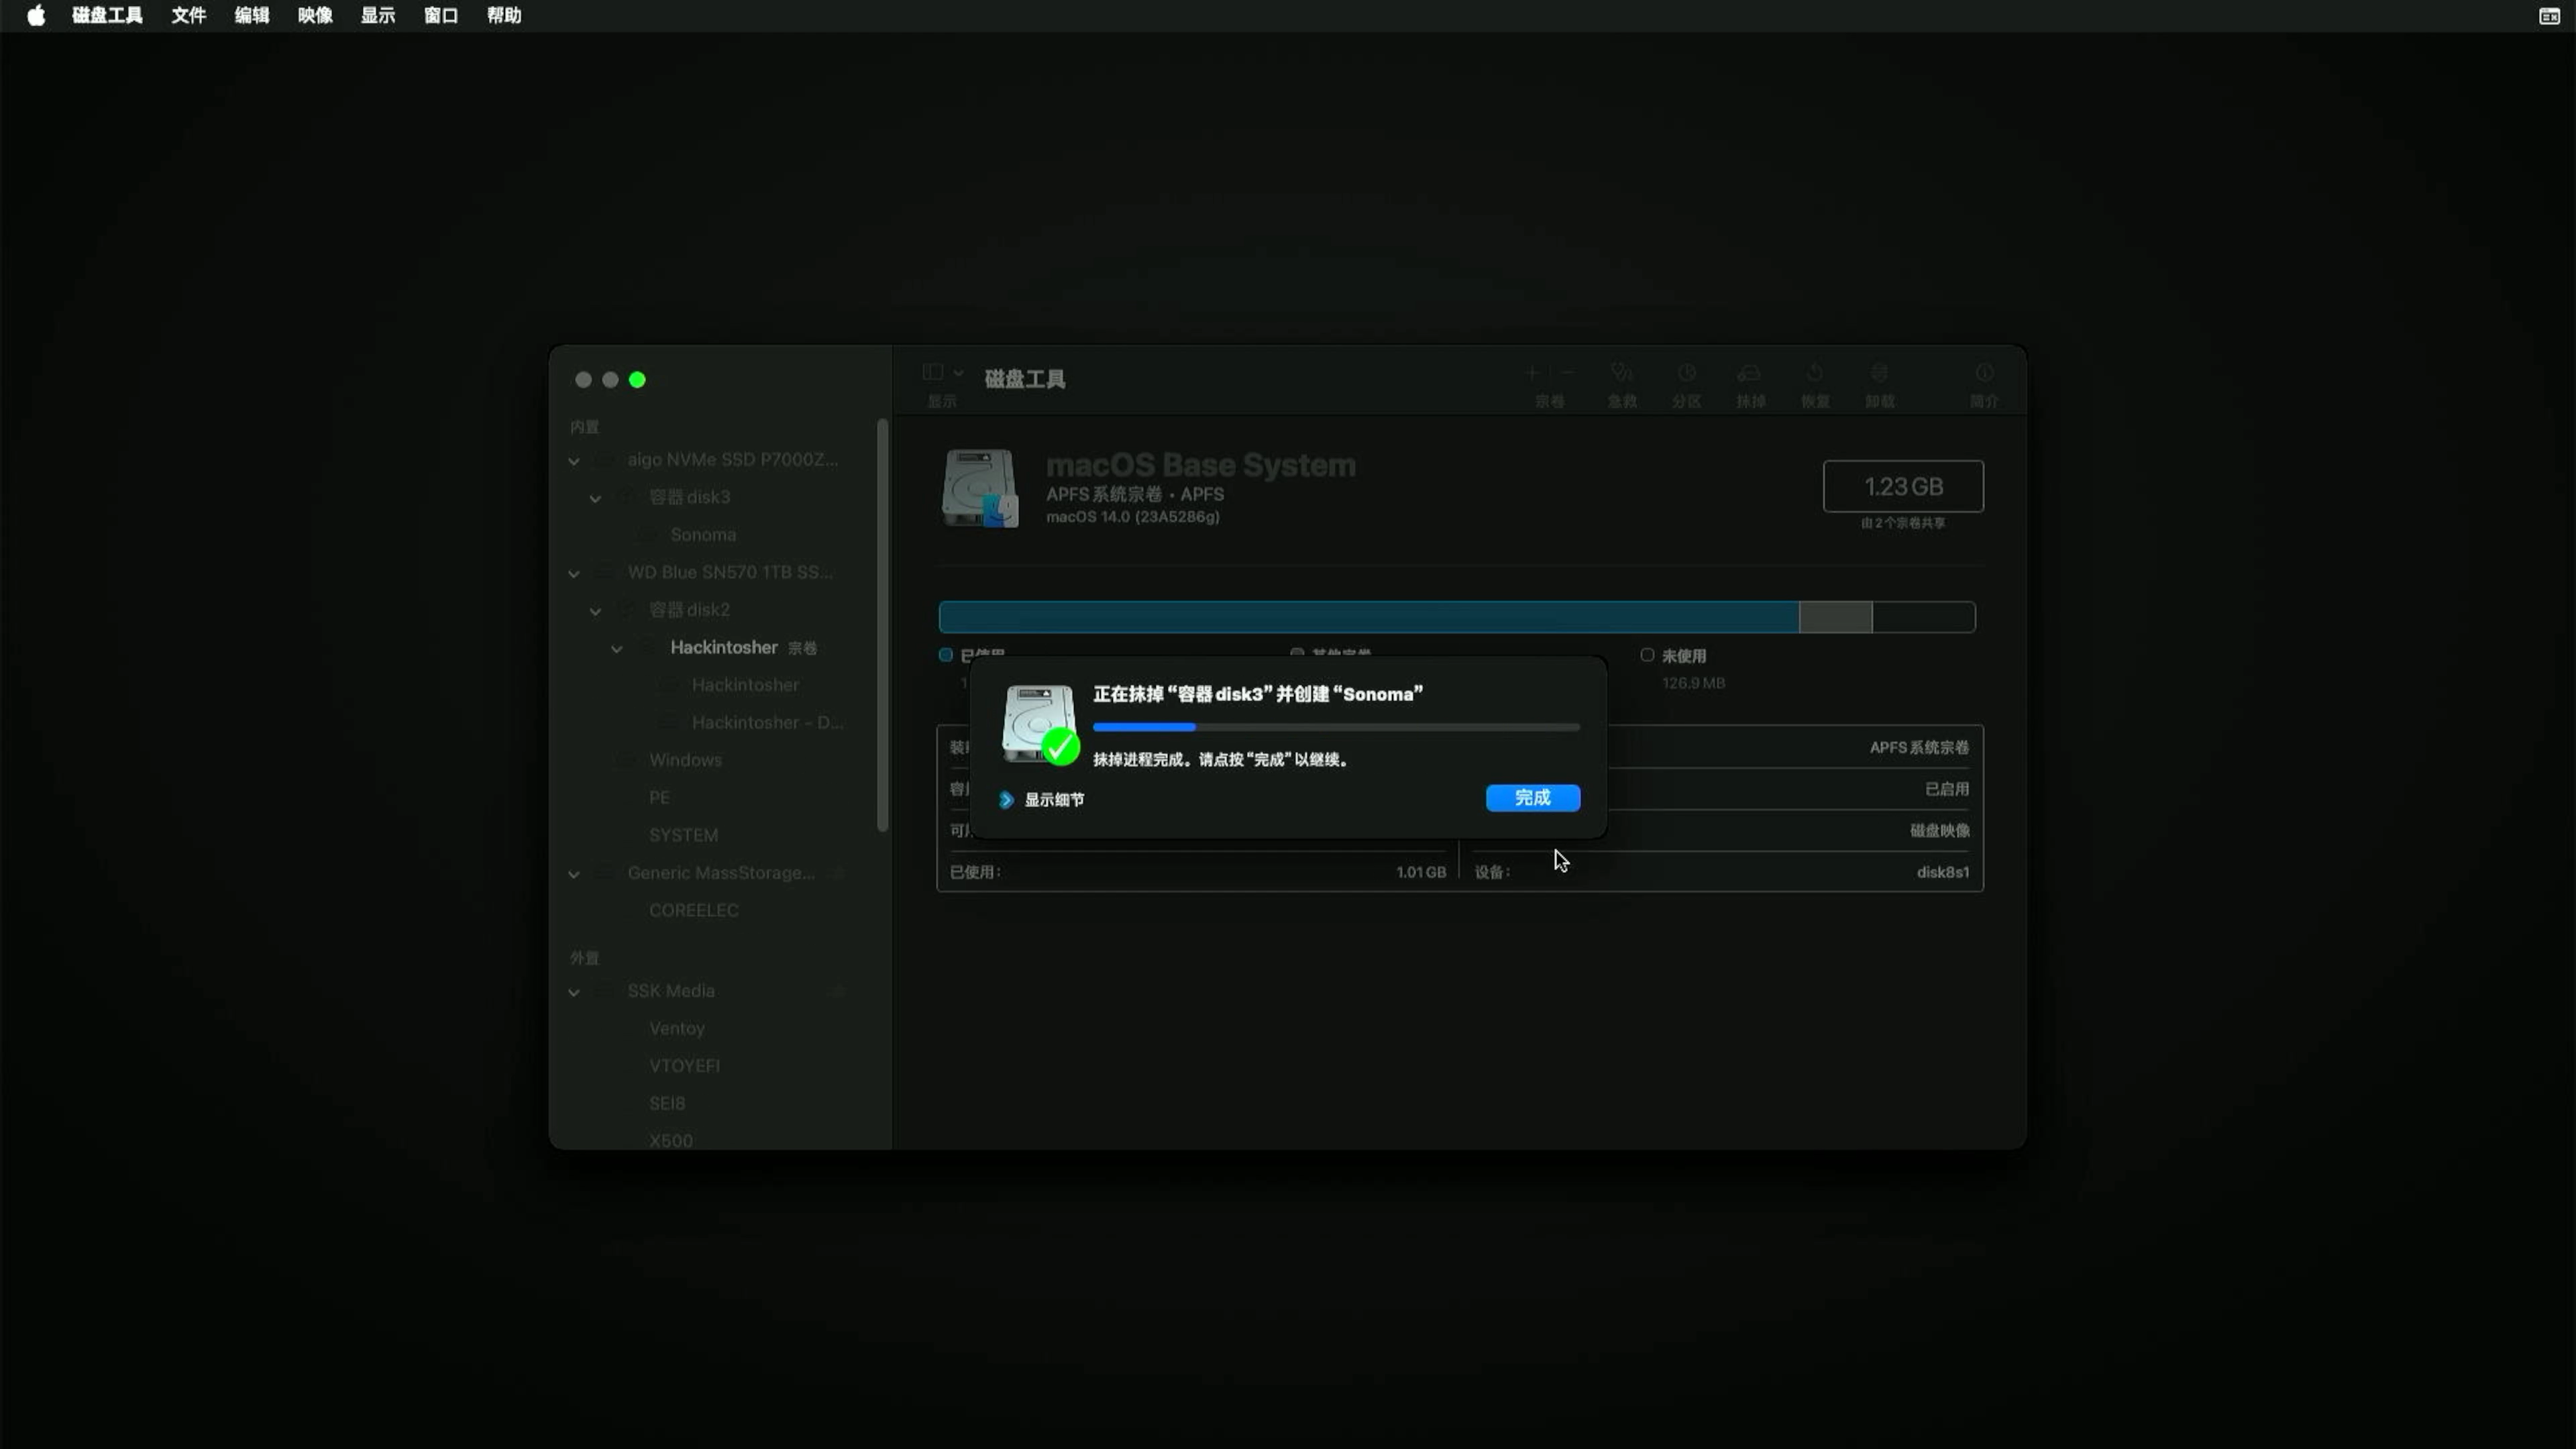Click eject icon next to Generic MassStorage
The height and width of the screenshot is (1449, 2576).
tap(838, 873)
